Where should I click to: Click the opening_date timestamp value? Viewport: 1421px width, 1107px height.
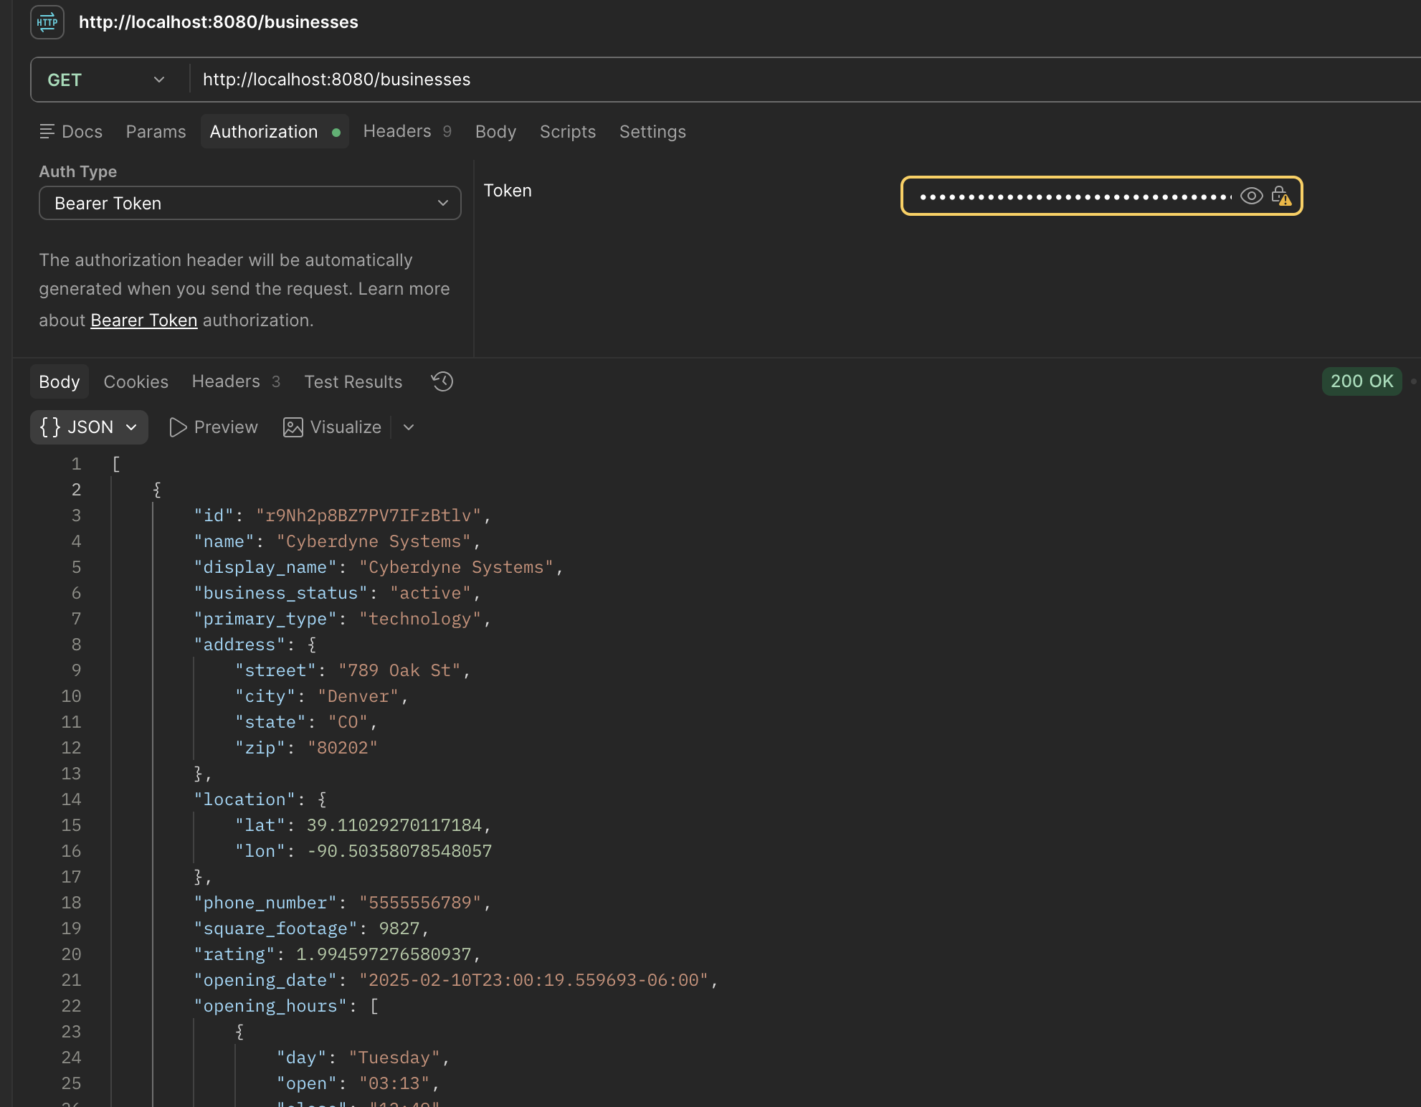534,980
